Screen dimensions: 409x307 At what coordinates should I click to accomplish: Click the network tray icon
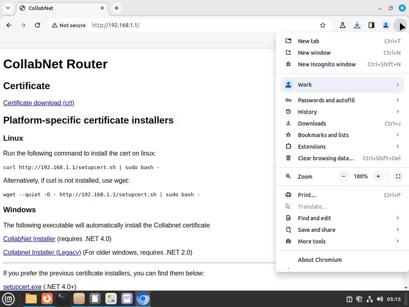tap(369, 299)
